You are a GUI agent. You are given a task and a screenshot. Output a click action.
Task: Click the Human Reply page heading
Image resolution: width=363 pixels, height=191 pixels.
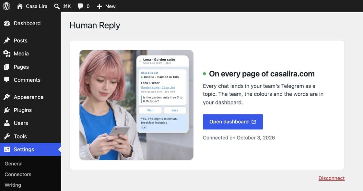coord(95,25)
